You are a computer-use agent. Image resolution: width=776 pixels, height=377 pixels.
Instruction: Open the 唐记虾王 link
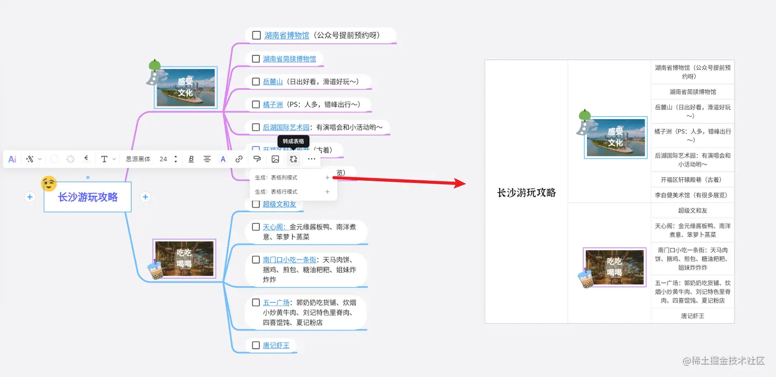pos(276,345)
